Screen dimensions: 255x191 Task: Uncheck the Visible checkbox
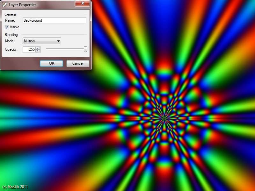[x=7, y=27]
